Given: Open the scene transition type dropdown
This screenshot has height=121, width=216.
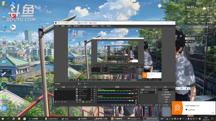Looking at the screenshot, I should 147,90.
